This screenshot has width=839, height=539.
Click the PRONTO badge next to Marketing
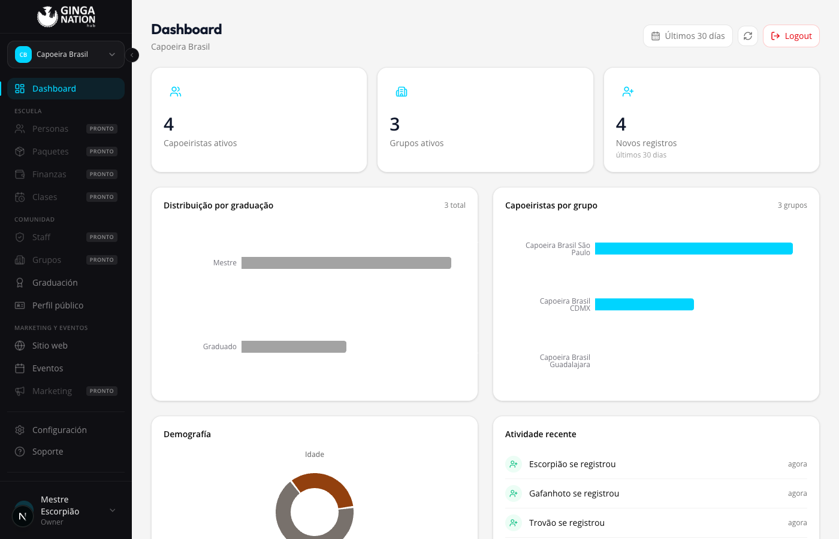[102, 391]
